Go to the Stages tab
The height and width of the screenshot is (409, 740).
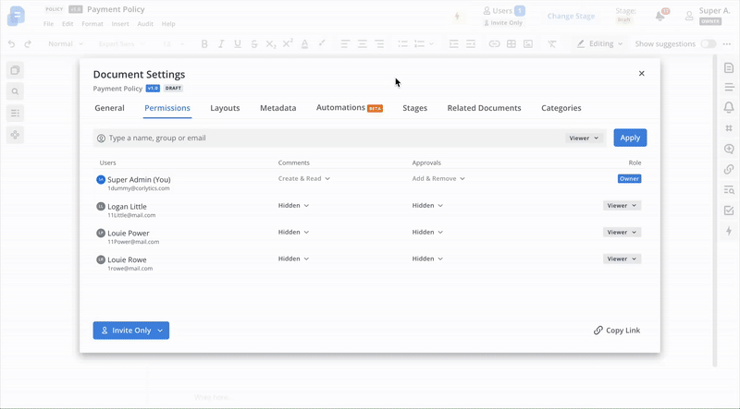click(x=414, y=108)
